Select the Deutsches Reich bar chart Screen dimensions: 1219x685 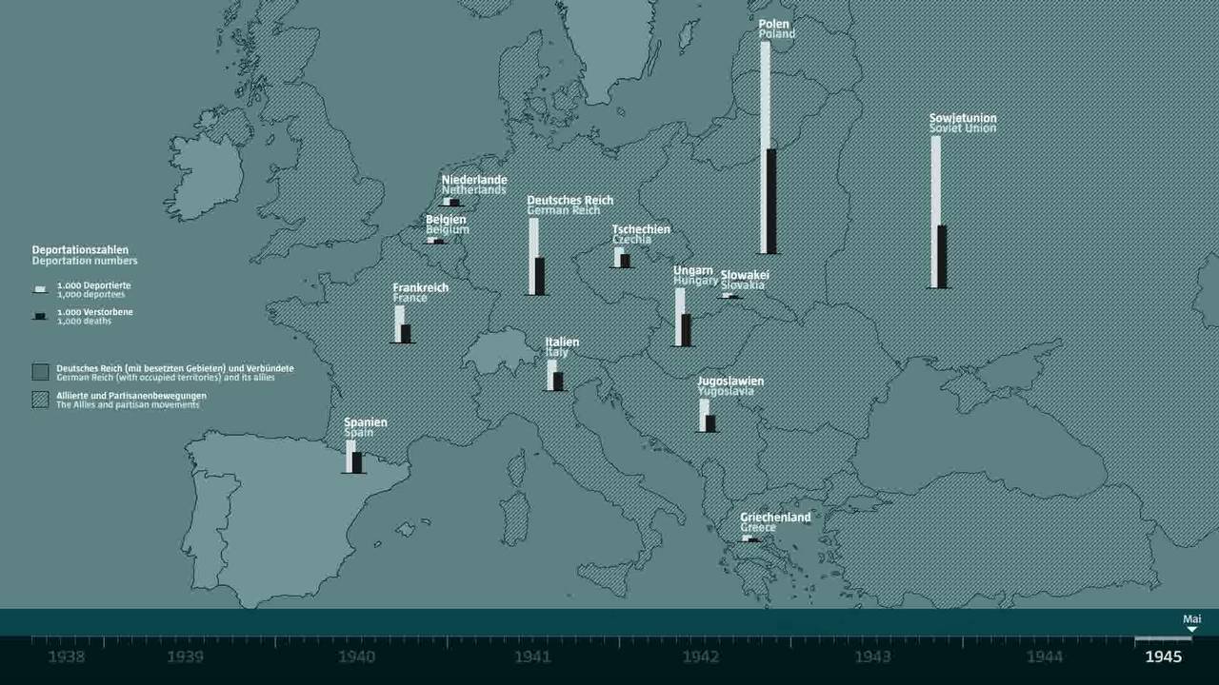(533, 257)
